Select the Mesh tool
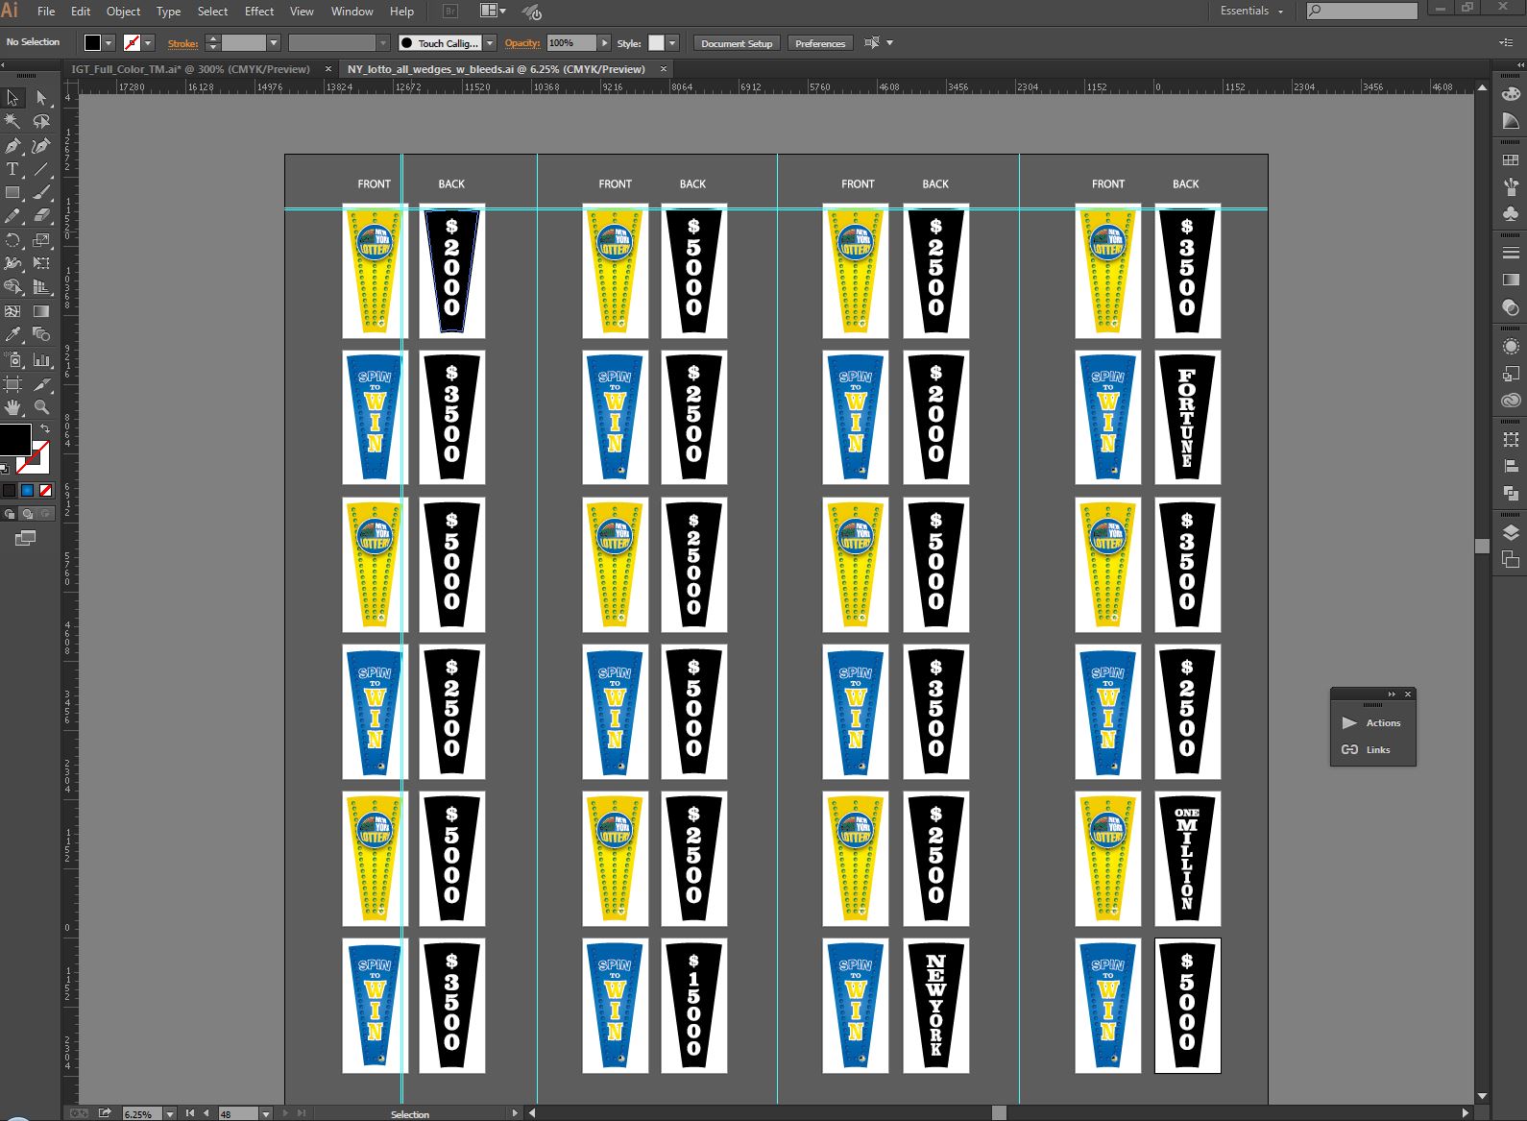Image resolution: width=1527 pixels, height=1121 pixels. tap(12, 311)
